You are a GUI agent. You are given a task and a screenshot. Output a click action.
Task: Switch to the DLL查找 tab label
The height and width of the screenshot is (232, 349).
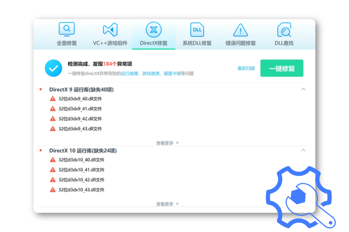coord(284,43)
